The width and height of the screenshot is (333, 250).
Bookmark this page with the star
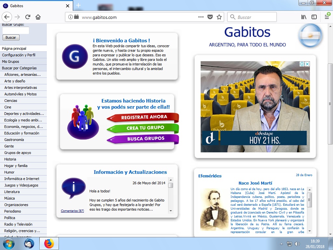[219, 17]
